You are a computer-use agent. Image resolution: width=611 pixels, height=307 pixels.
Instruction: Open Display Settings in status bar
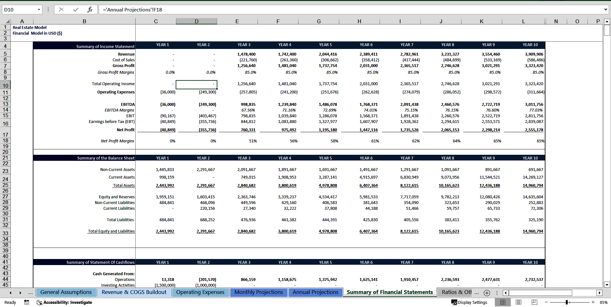click(469, 302)
